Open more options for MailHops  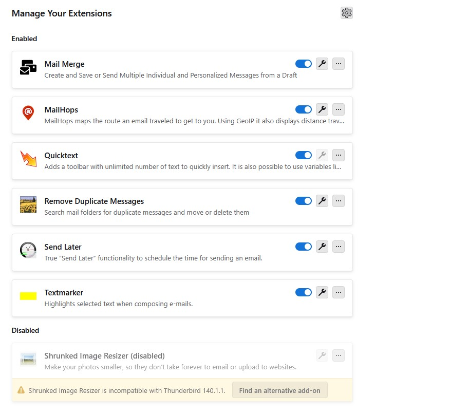click(x=338, y=109)
